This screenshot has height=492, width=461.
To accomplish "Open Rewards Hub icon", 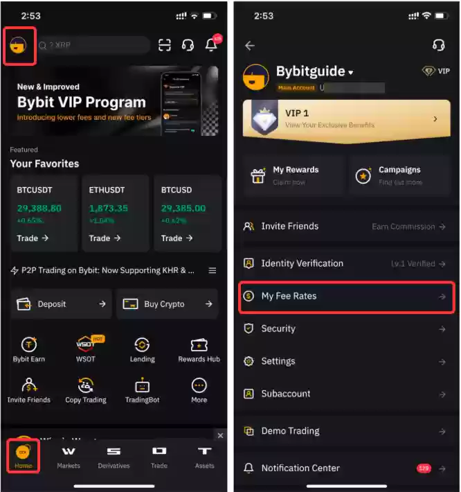I will click(199, 350).
